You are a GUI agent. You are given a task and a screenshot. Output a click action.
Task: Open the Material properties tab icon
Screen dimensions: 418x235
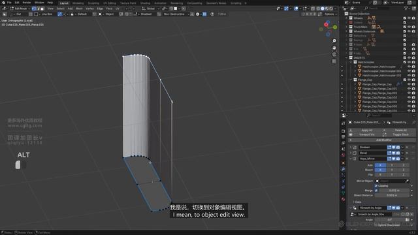[344, 199]
